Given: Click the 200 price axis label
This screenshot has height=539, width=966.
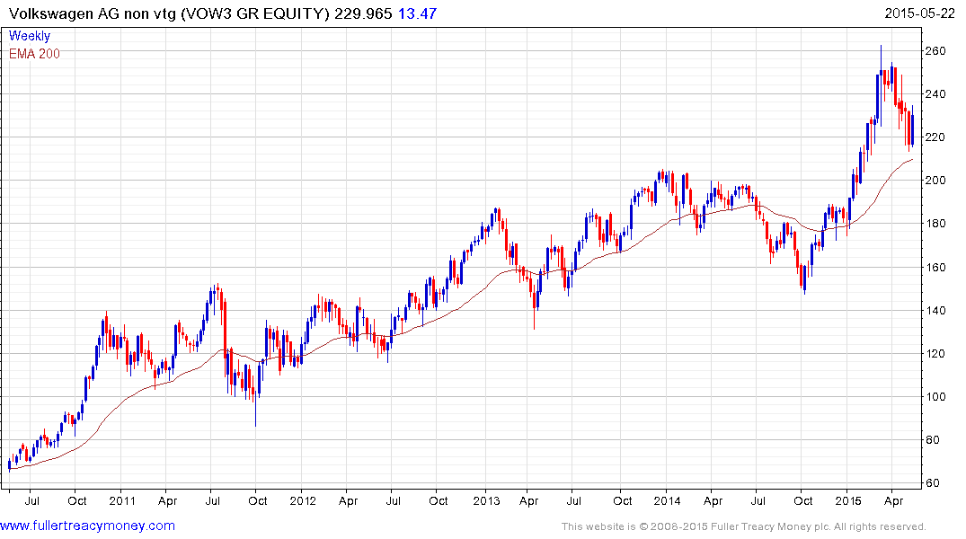Looking at the screenshot, I should click(935, 181).
